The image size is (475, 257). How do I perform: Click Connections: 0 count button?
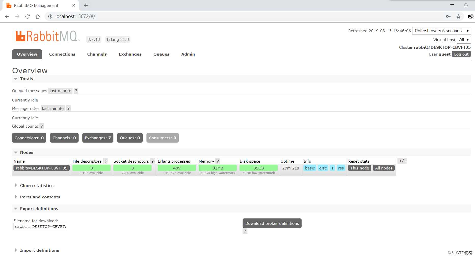(x=29, y=138)
